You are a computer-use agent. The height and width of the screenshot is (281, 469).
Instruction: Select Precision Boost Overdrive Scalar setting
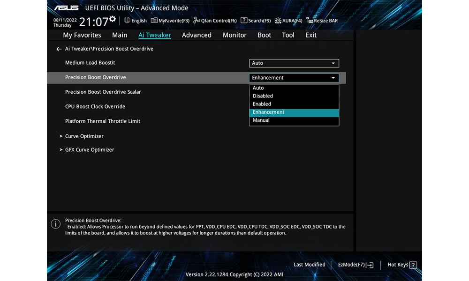point(103,92)
